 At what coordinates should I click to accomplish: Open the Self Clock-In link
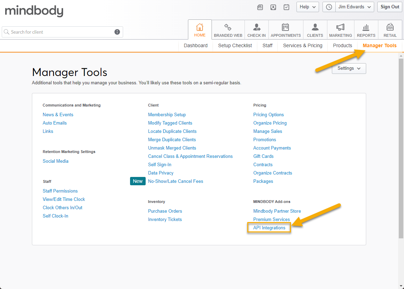[55, 216]
